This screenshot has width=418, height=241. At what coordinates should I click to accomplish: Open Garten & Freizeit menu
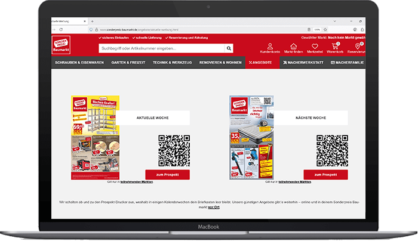128,63
